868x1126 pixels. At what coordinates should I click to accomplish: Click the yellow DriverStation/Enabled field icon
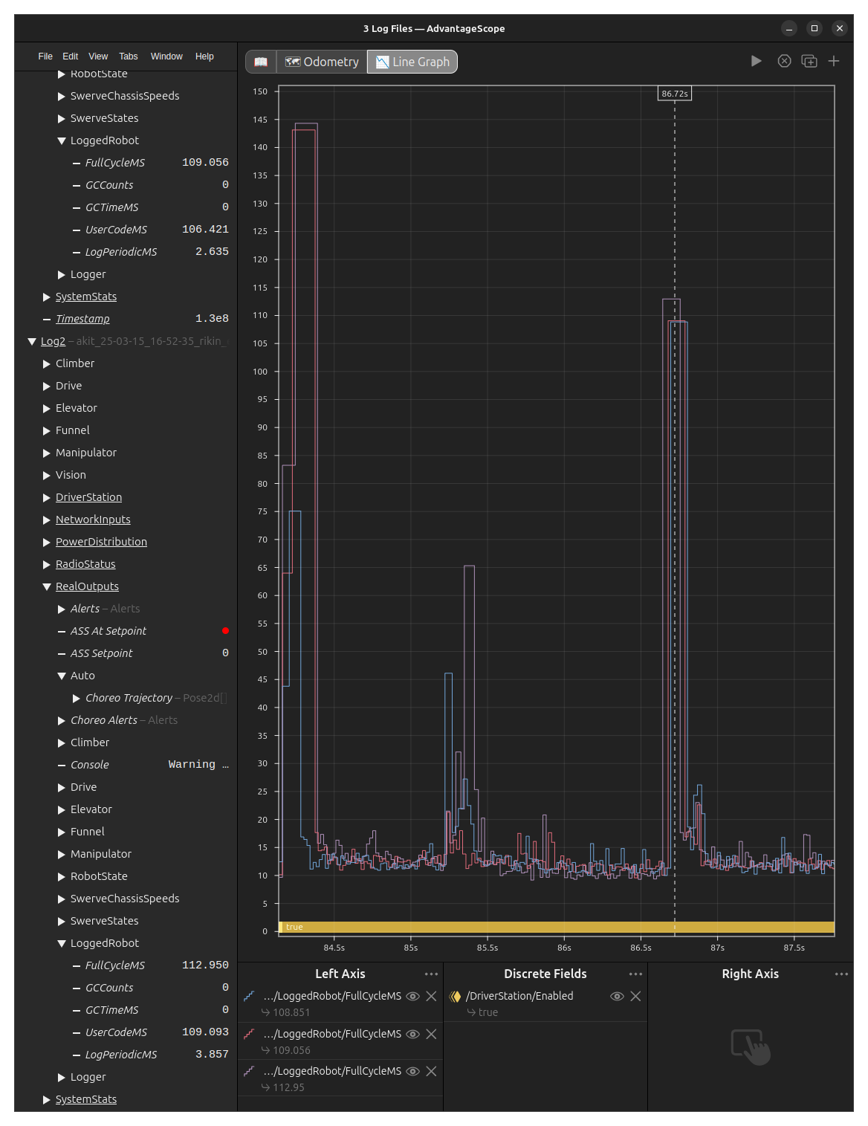[x=455, y=996]
